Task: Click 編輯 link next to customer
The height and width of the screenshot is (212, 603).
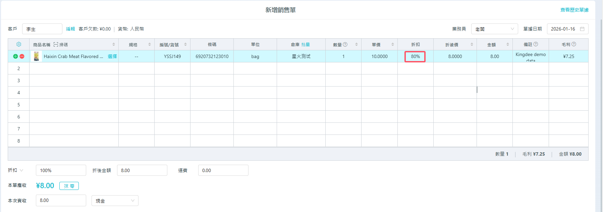Action: click(x=70, y=29)
